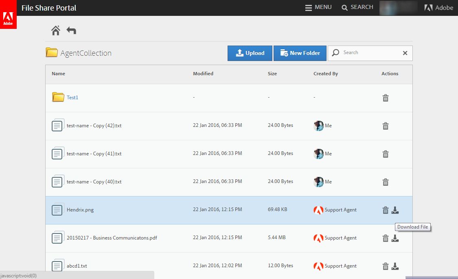Screen dimensions: 458x279
Task: Download the abcd1.txt file
Action: (395, 266)
